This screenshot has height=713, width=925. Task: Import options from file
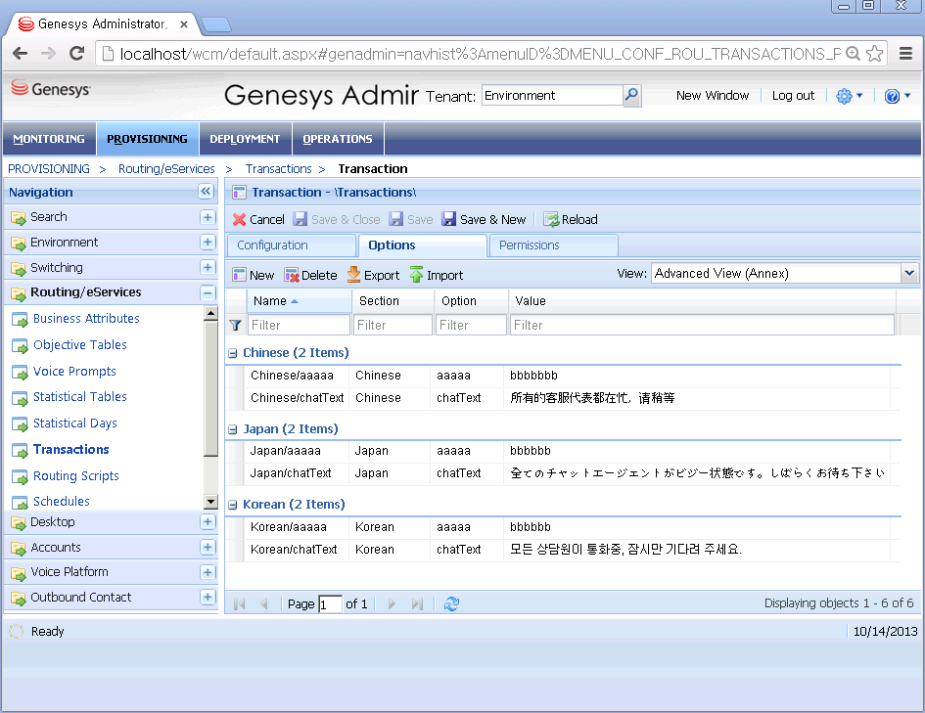436,276
